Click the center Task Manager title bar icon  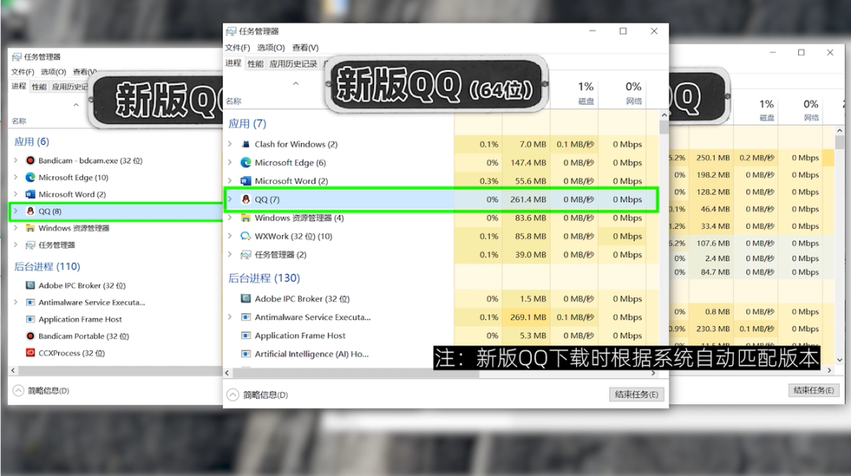point(231,31)
